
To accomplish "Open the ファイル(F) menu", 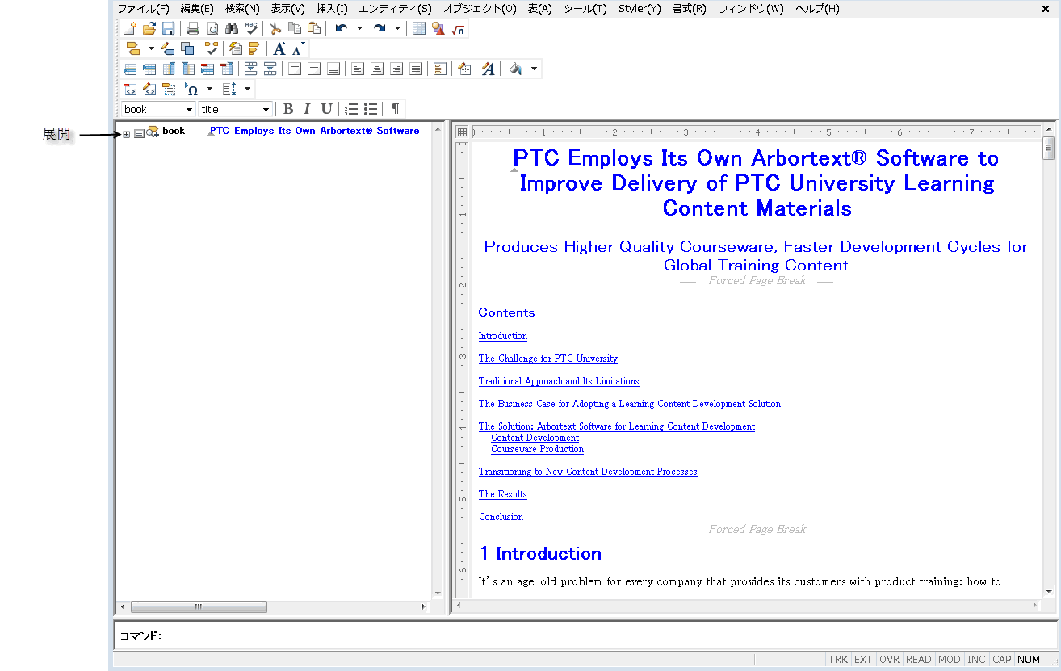I will (144, 9).
